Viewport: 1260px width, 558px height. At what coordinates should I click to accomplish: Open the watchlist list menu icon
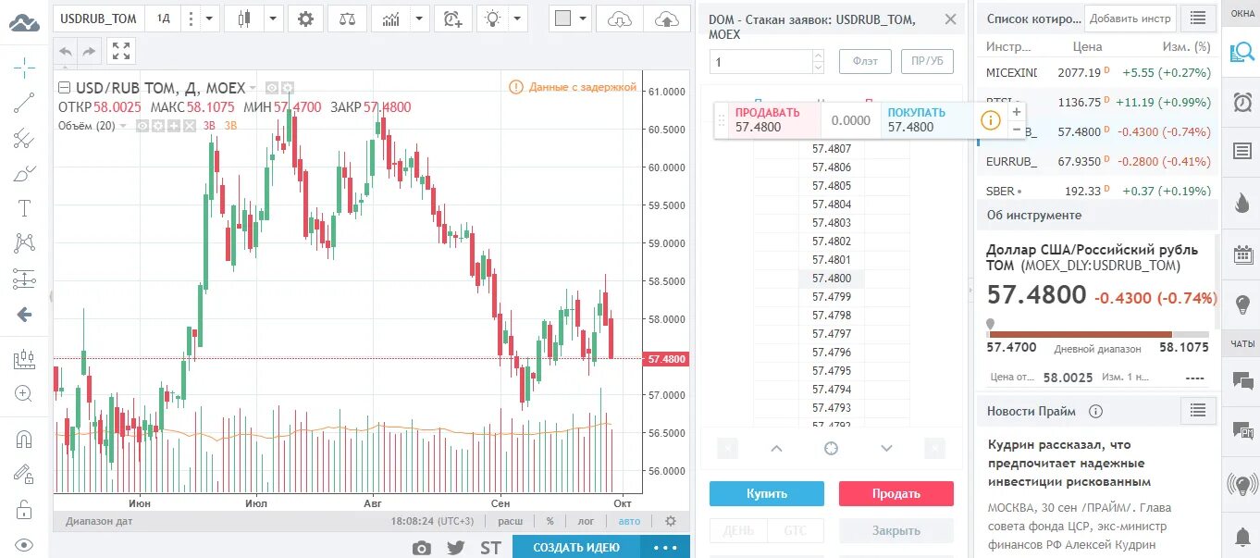point(1199,18)
